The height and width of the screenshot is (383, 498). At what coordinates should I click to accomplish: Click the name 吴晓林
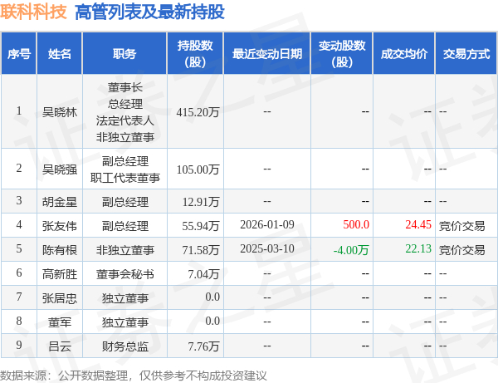coord(60,112)
